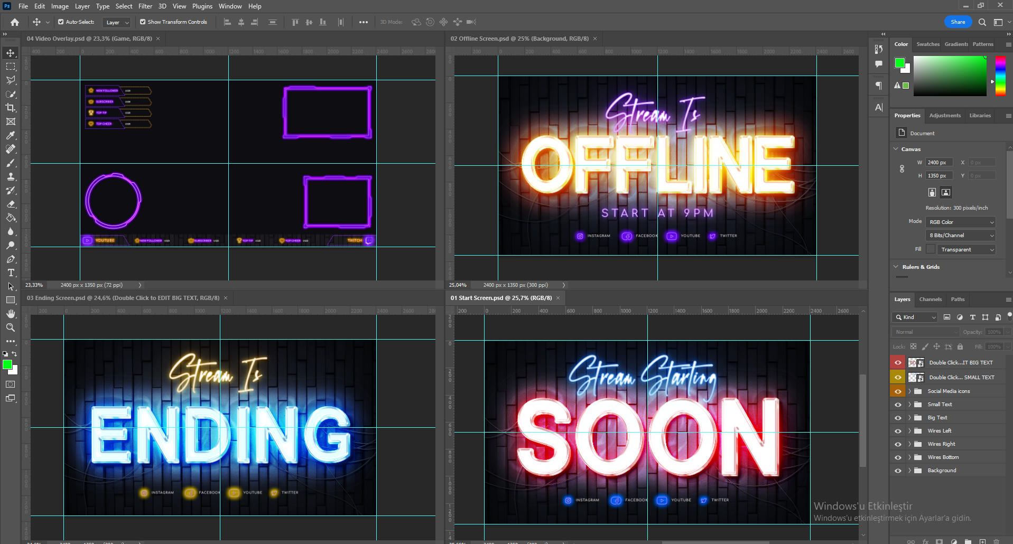The image size is (1013, 544).
Task: Hide the Wires Left group
Action: 898,431
